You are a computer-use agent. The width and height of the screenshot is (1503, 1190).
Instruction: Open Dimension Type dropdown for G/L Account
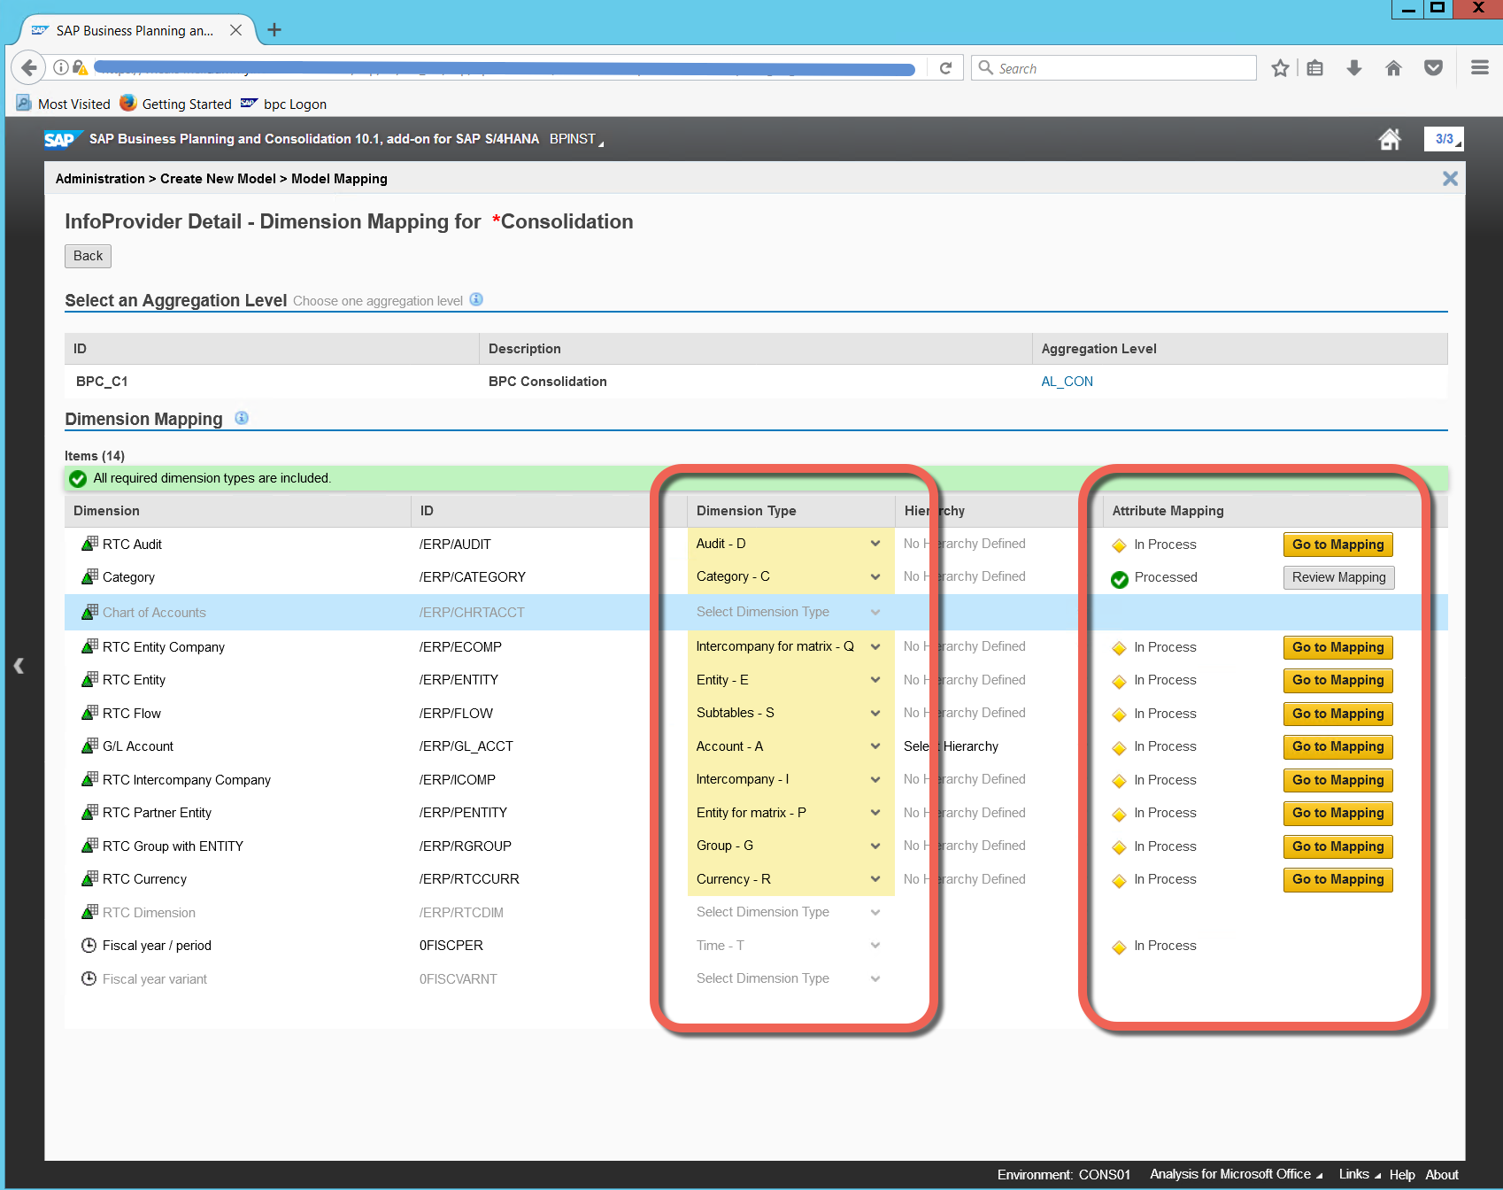pos(875,746)
